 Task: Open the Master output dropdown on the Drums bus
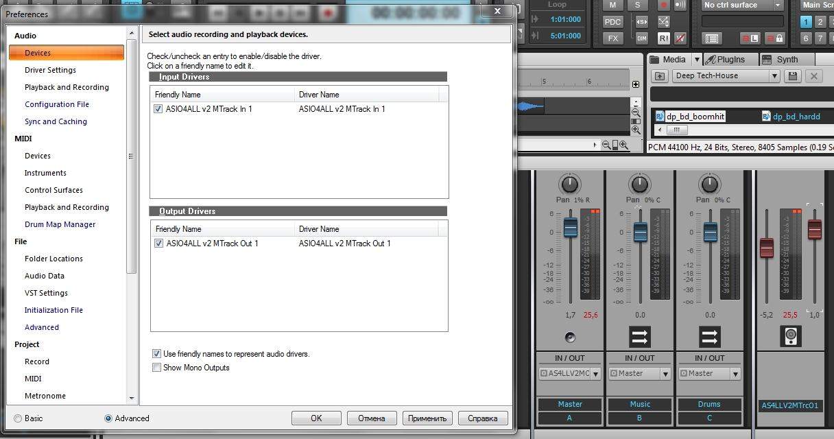(735, 374)
